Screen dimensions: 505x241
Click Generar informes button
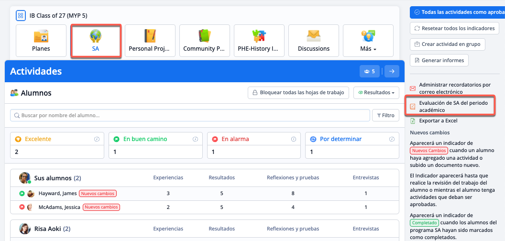pyautogui.click(x=439, y=60)
